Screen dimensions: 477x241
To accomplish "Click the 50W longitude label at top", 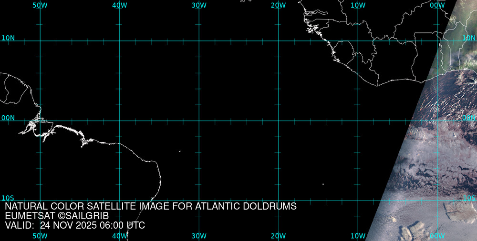I will pos(40,5).
